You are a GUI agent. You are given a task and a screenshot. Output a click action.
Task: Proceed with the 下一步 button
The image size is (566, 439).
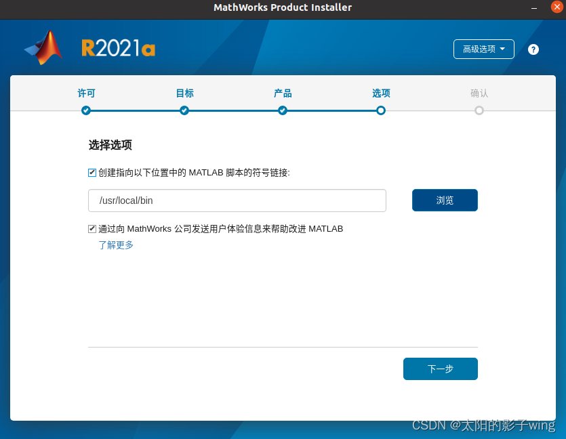click(440, 369)
